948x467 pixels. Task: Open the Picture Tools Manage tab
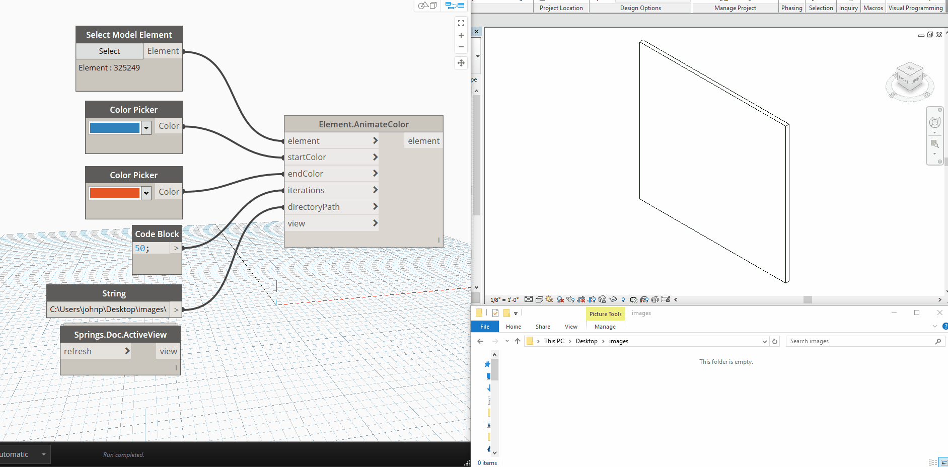point(605,327)
